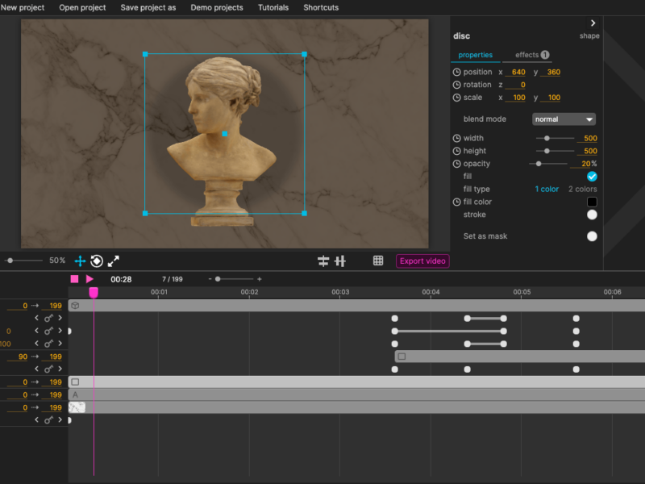The height and width of the screenshot is (484, 645).
Task: Click the grid overlay icon
Action: [378, 261]
